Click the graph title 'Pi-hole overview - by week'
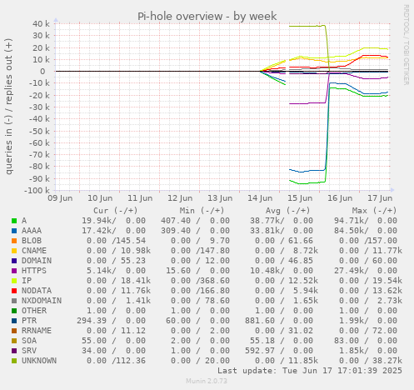 [207, 16]
